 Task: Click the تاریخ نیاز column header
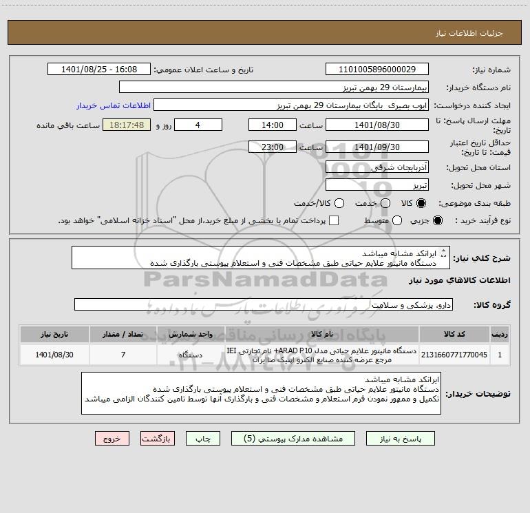54,334
